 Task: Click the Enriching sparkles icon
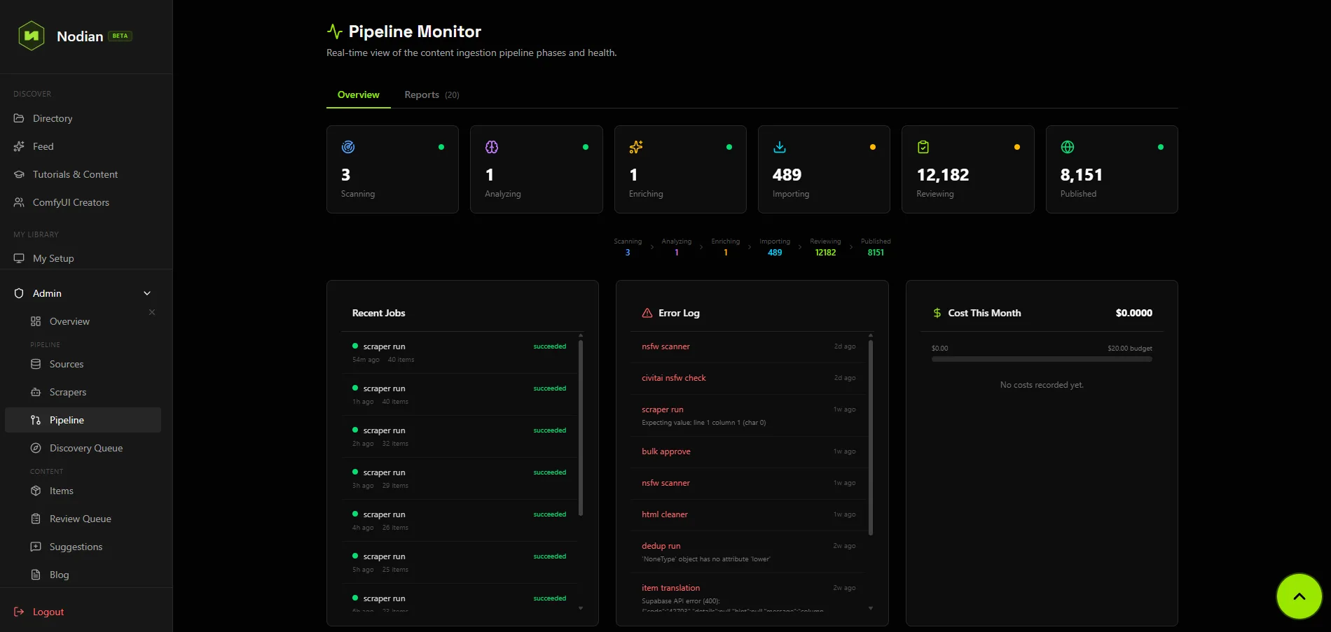636,147
